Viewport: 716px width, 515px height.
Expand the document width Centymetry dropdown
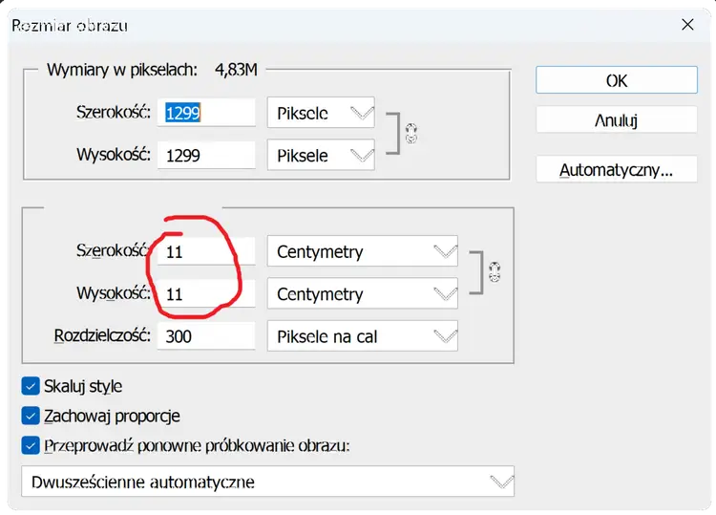(x=363, y=251)
